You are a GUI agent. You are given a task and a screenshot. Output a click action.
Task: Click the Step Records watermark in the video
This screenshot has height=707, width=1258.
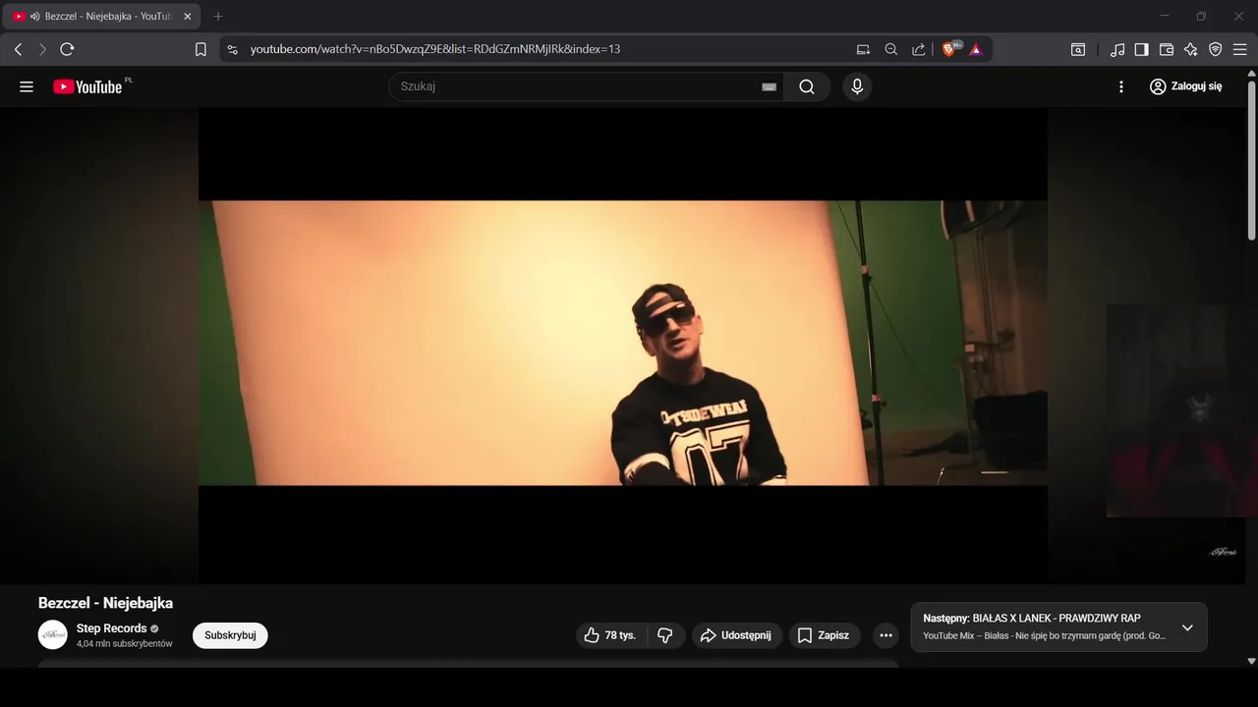(1222, 552)
